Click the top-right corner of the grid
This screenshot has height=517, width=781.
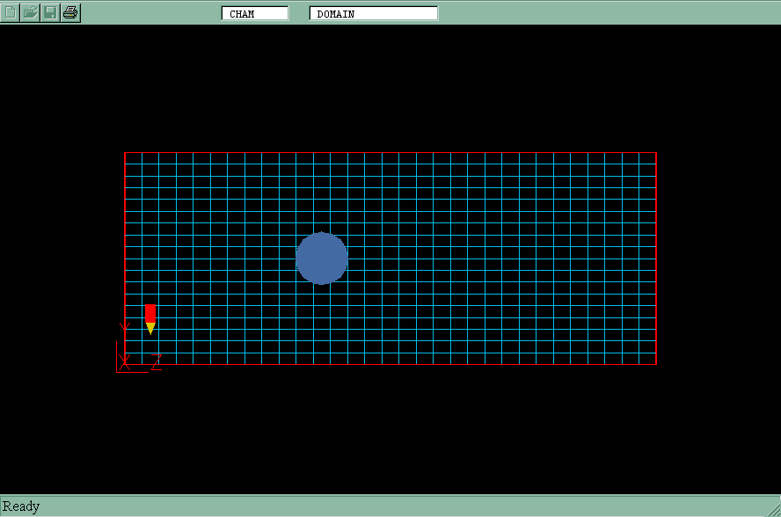[656, 153]
